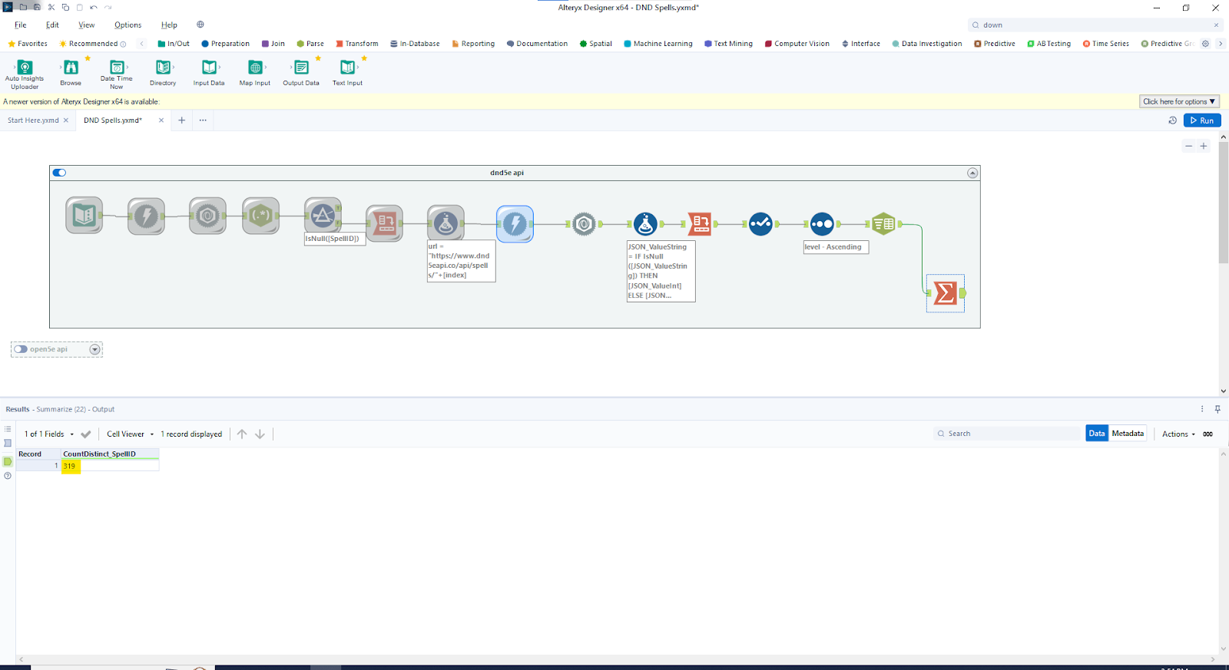Select the Map Input tool
1229x670 pixels.
[255, 74]
